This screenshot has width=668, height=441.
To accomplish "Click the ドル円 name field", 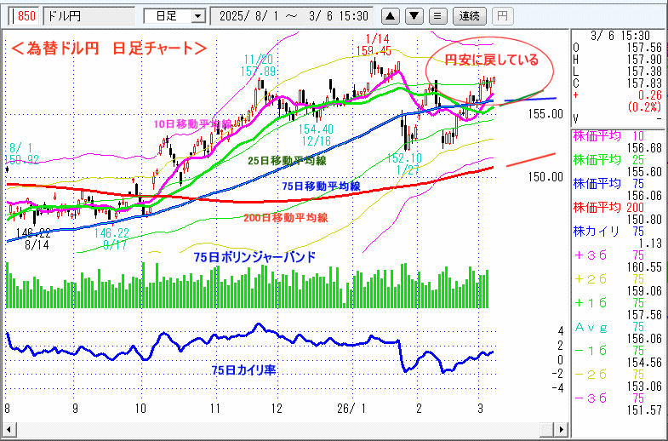I will [89, 16].
